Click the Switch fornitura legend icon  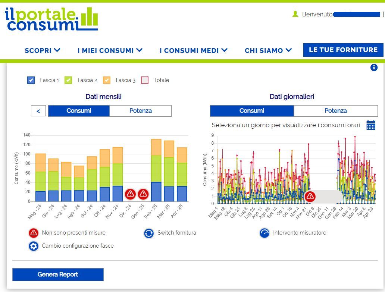149,233
